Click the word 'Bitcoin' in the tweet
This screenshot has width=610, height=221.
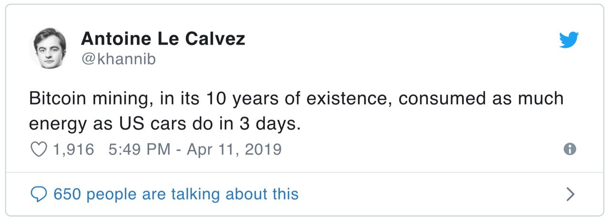57,98
